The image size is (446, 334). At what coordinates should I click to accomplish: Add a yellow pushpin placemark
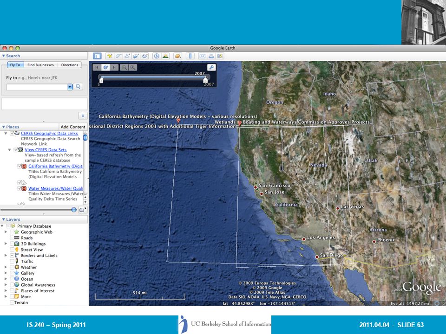[110, 56]
